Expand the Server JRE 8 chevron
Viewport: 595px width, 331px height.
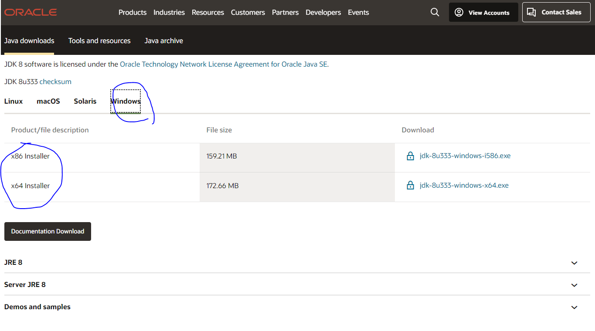(x=574, y=285)
